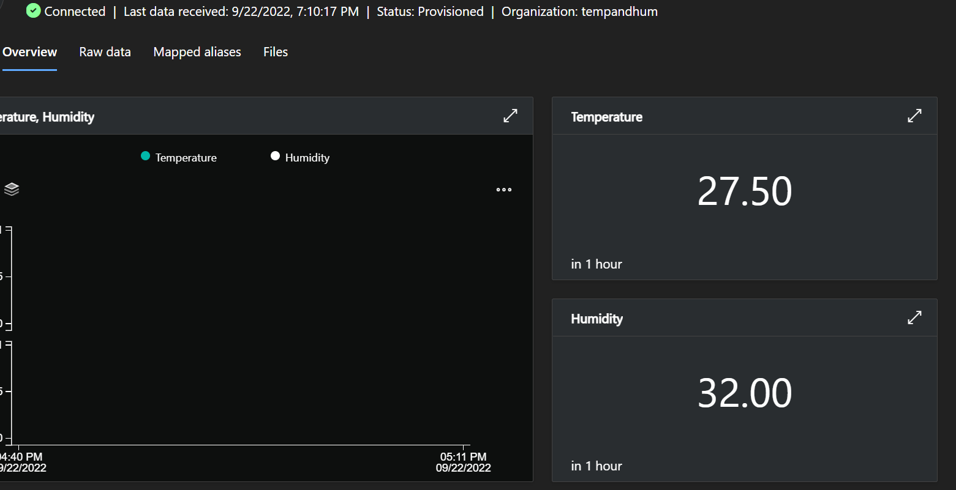956x490 pixels.
Task: Click the layers icon on the chart
Action: click(11, 189)
